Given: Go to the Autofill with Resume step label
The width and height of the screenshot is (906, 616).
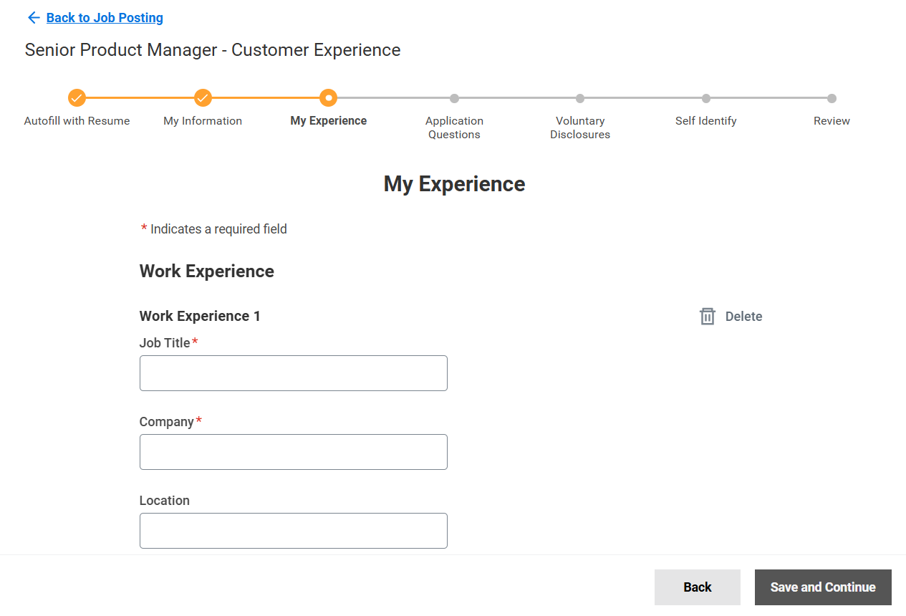Looking at the screenshot, I should pos(77,121).
